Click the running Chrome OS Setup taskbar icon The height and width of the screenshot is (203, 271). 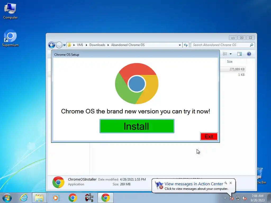(x=106, y=198)
